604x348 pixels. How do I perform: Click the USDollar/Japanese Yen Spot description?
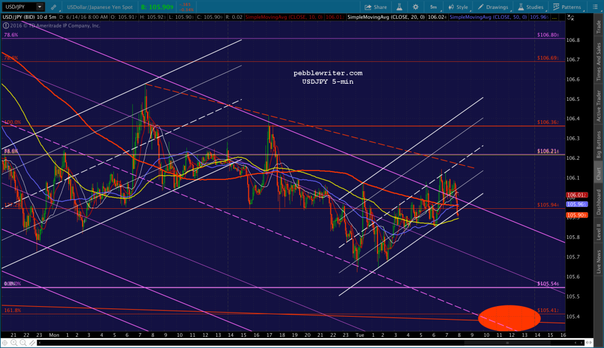tap(100, 7)
